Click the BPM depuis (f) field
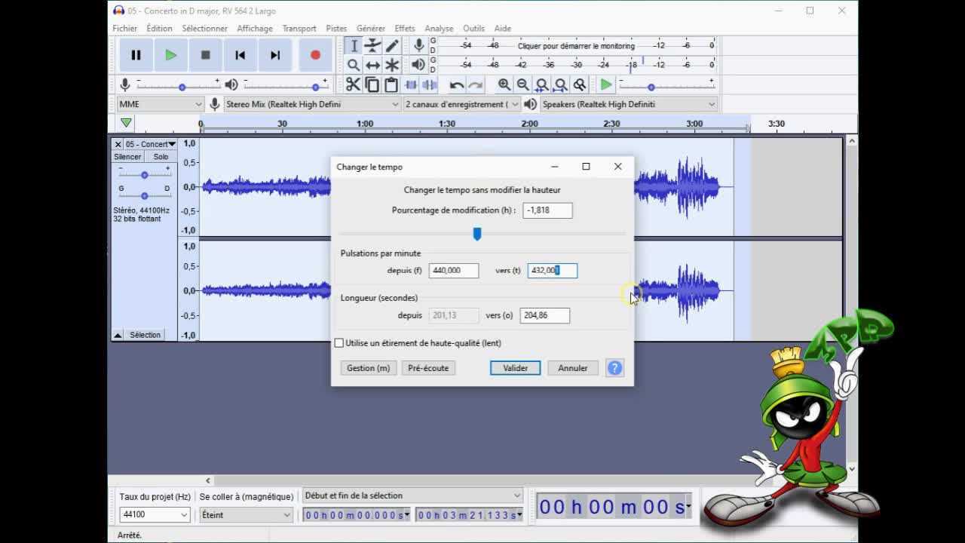The width and height of the screenshot is (965, 543). tap(454, 270)
